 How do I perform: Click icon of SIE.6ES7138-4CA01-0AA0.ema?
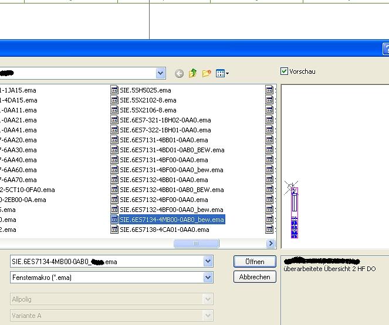114,229
